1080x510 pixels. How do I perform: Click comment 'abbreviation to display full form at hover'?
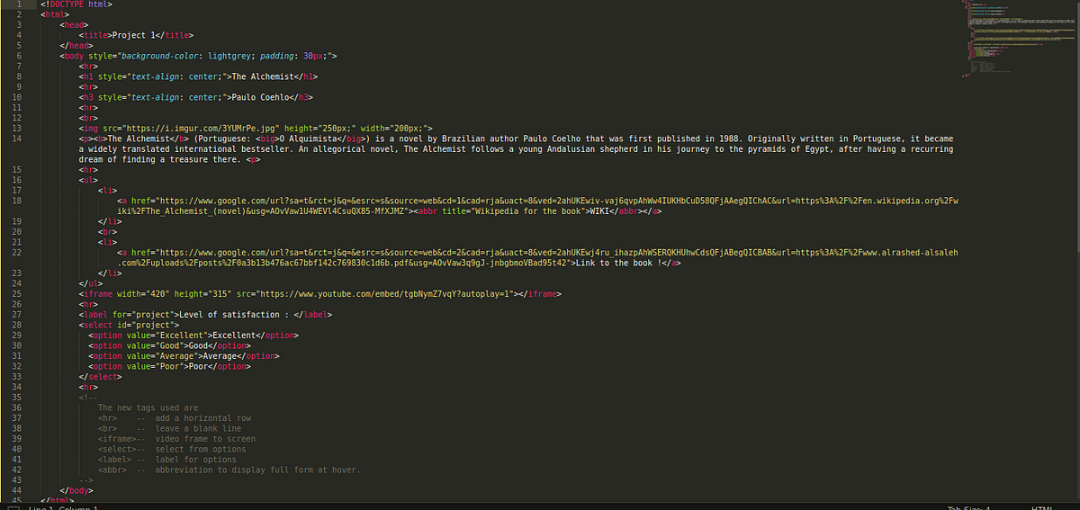point(257,470)
